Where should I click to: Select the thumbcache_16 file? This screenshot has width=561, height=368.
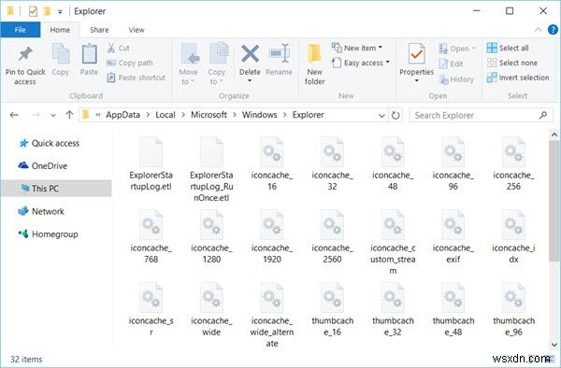click(x=332, y=309)
